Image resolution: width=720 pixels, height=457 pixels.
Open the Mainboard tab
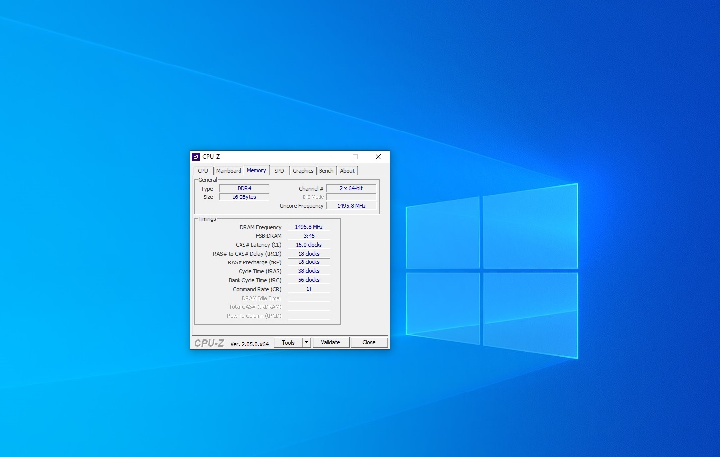click(x=229, y=171)
